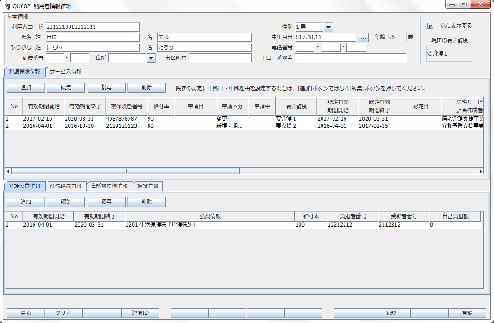The image size is (494, 323).
Task: Click the 登録 register button
Action: [467, 313]
